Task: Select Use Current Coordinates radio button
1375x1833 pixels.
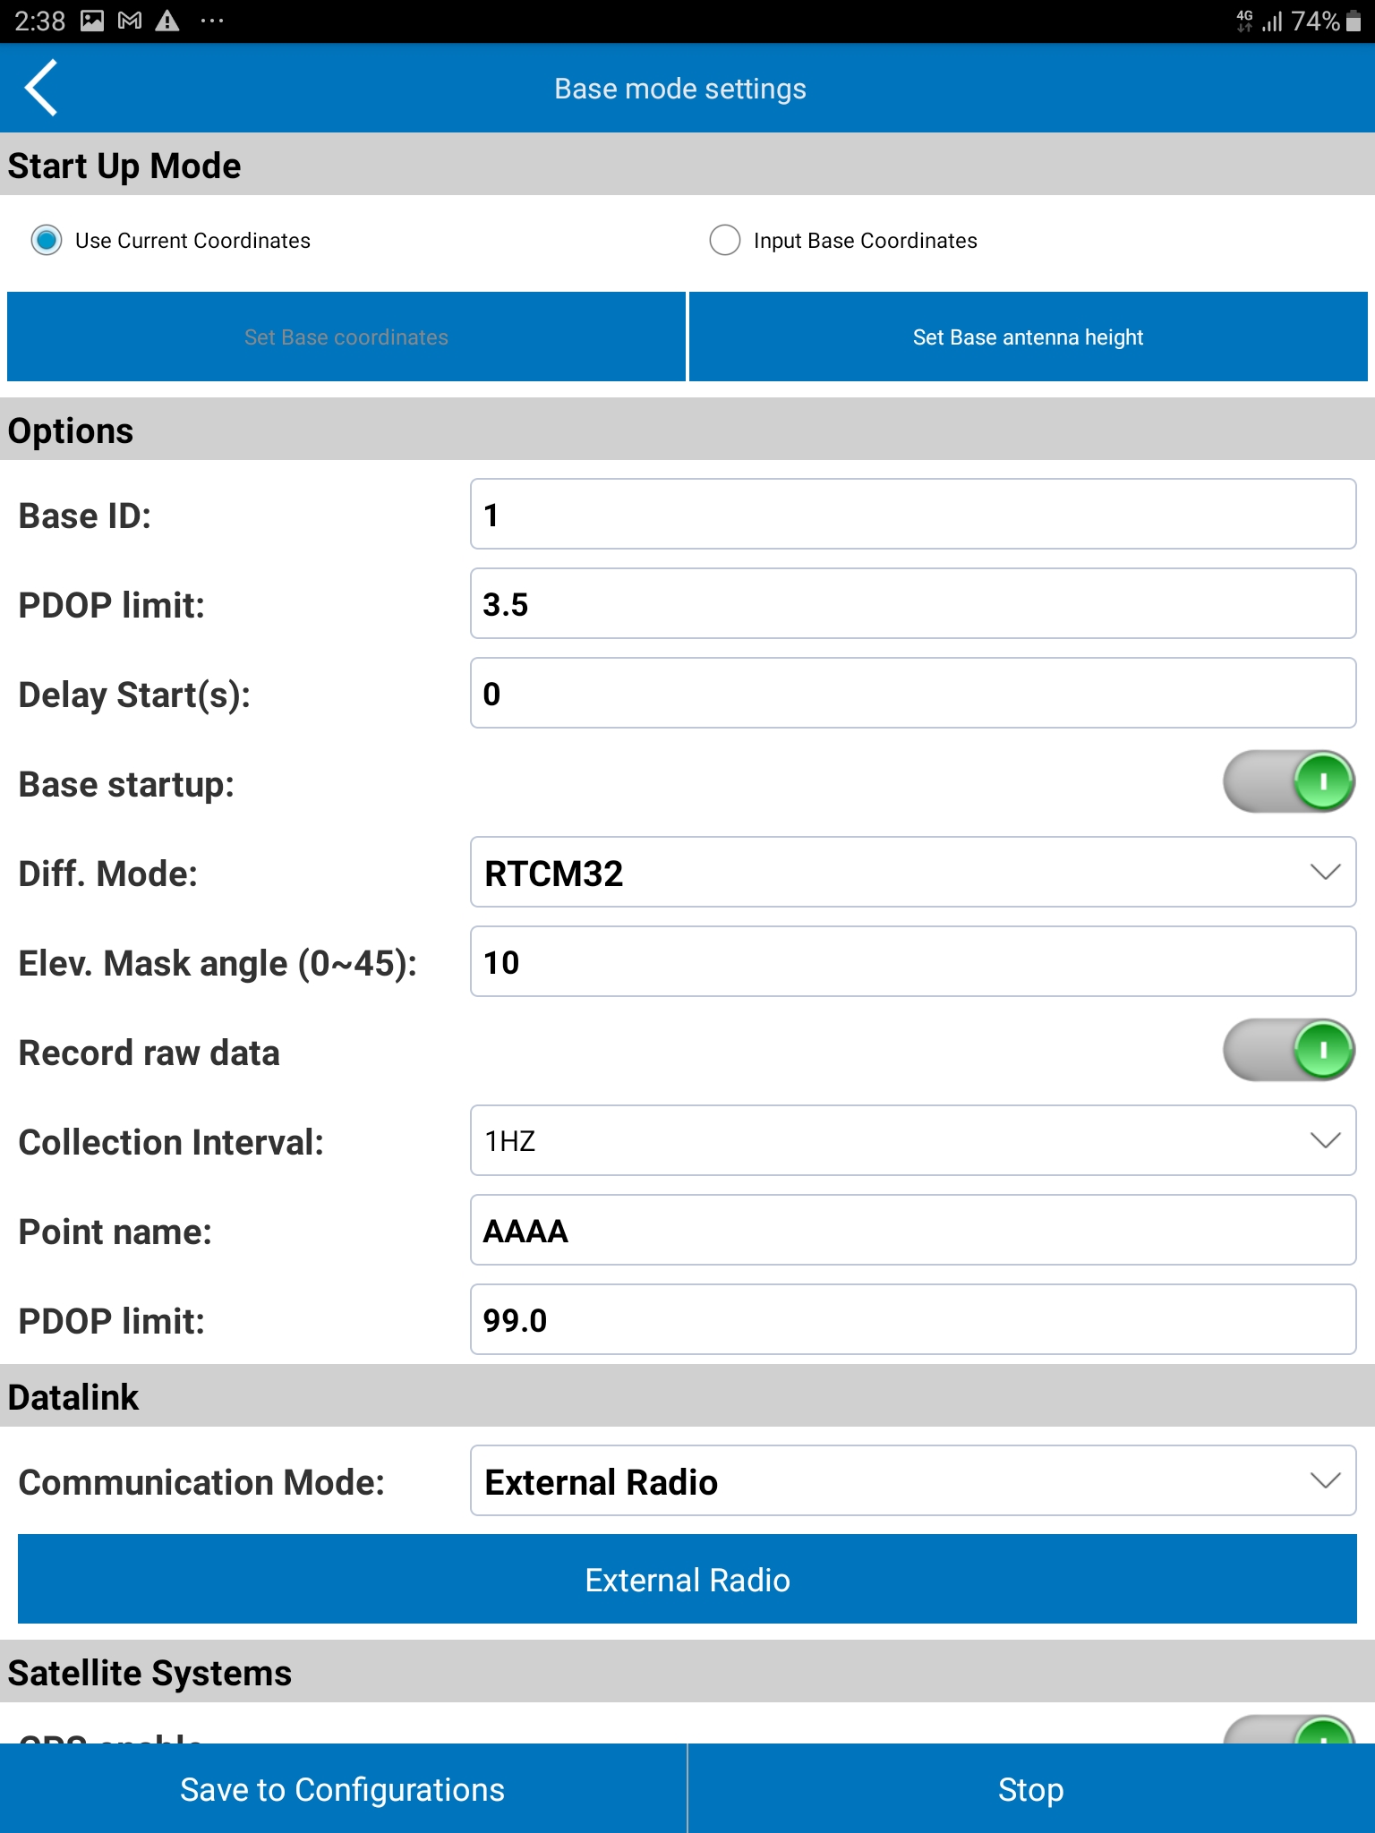Action: (47, 240)
